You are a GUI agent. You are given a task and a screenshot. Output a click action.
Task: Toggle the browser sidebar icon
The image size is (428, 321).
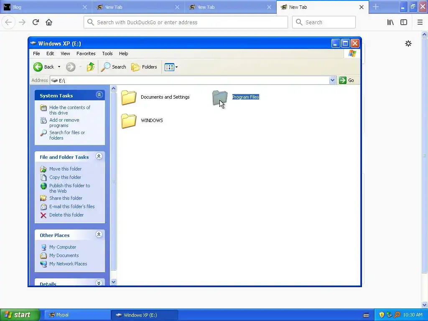coord(404,22)
